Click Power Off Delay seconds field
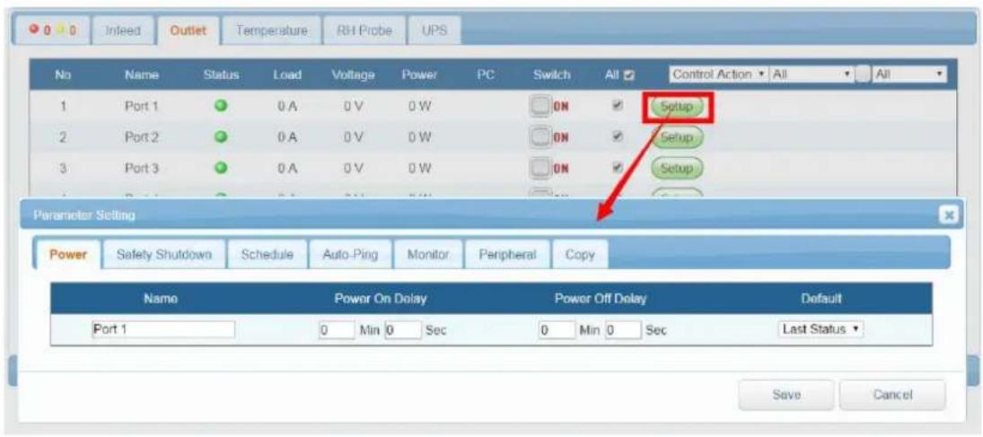Screen dimensions: 983x437 (x=623, y=330)
